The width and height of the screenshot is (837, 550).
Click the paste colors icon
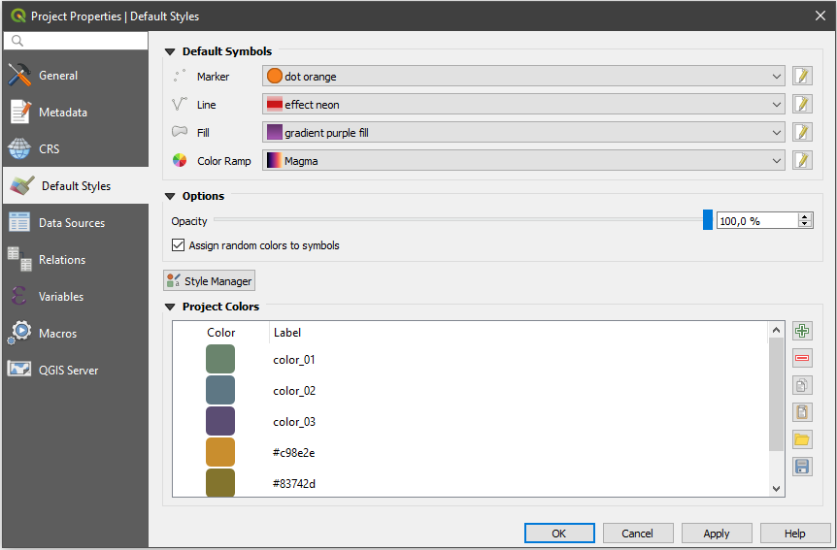pos(802,412)
